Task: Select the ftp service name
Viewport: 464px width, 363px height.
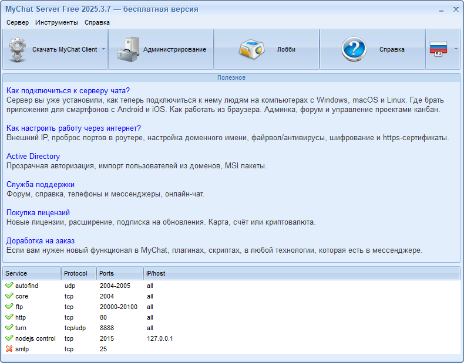Action: [19, 307]
